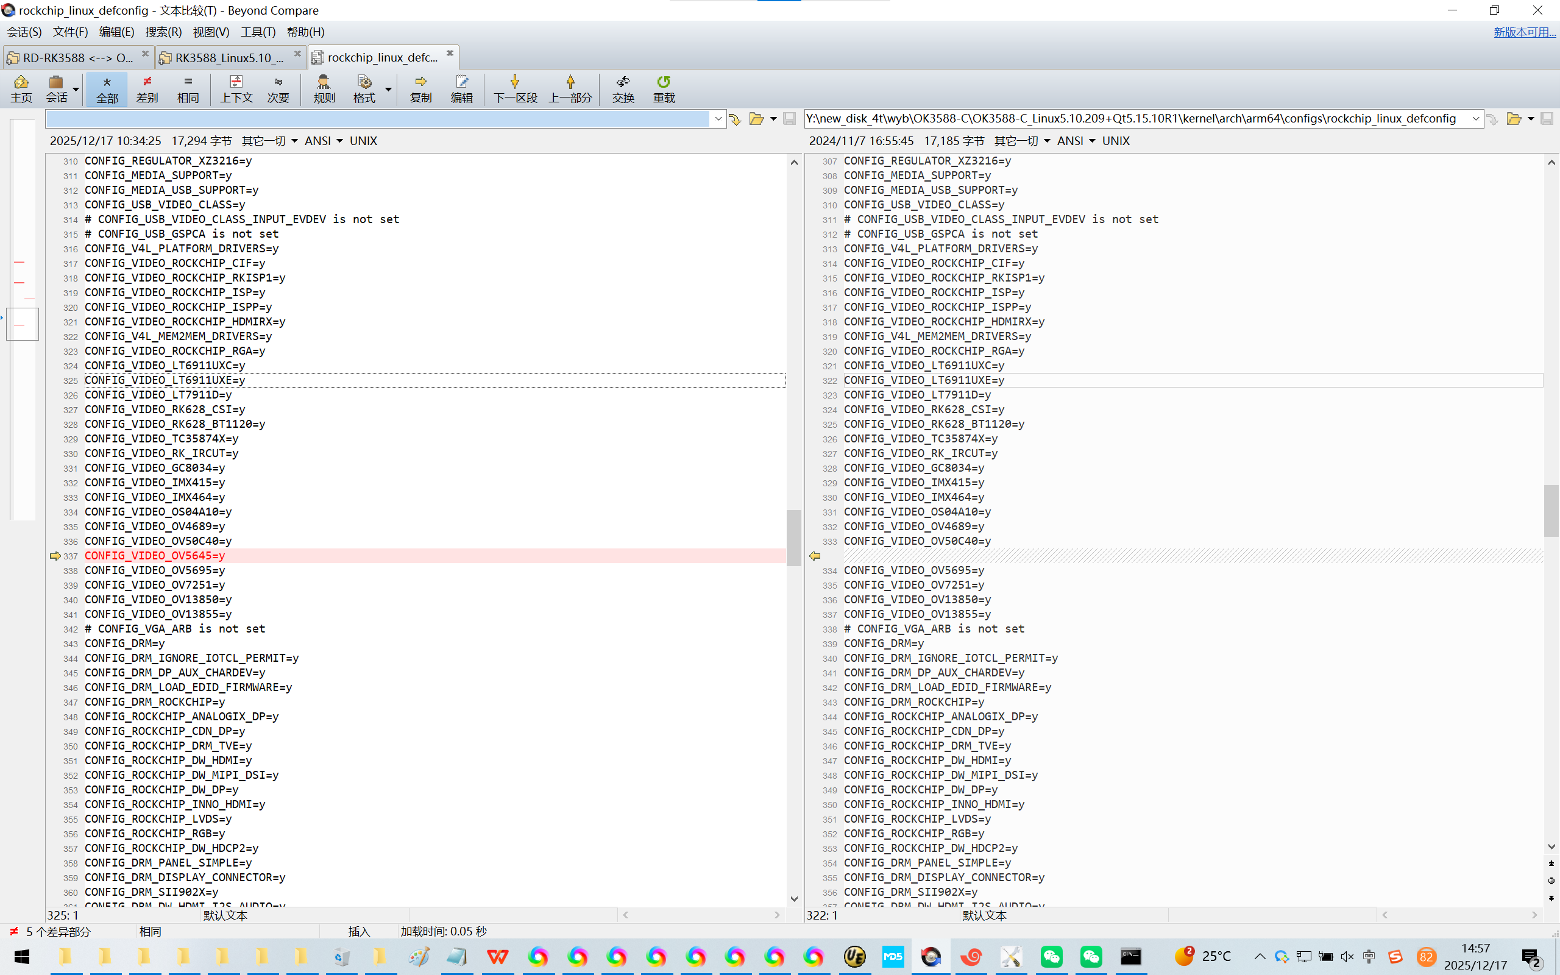The image size is (1560, 975).
Task: Toggle Show All (全部) display filter
Action: [x=107, y=88]
